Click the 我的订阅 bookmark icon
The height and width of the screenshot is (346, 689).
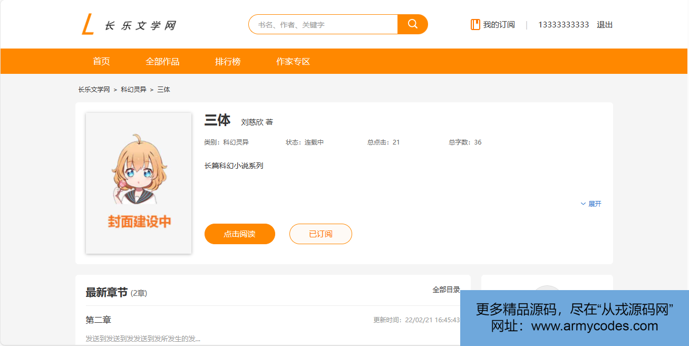tap(475, 25)
